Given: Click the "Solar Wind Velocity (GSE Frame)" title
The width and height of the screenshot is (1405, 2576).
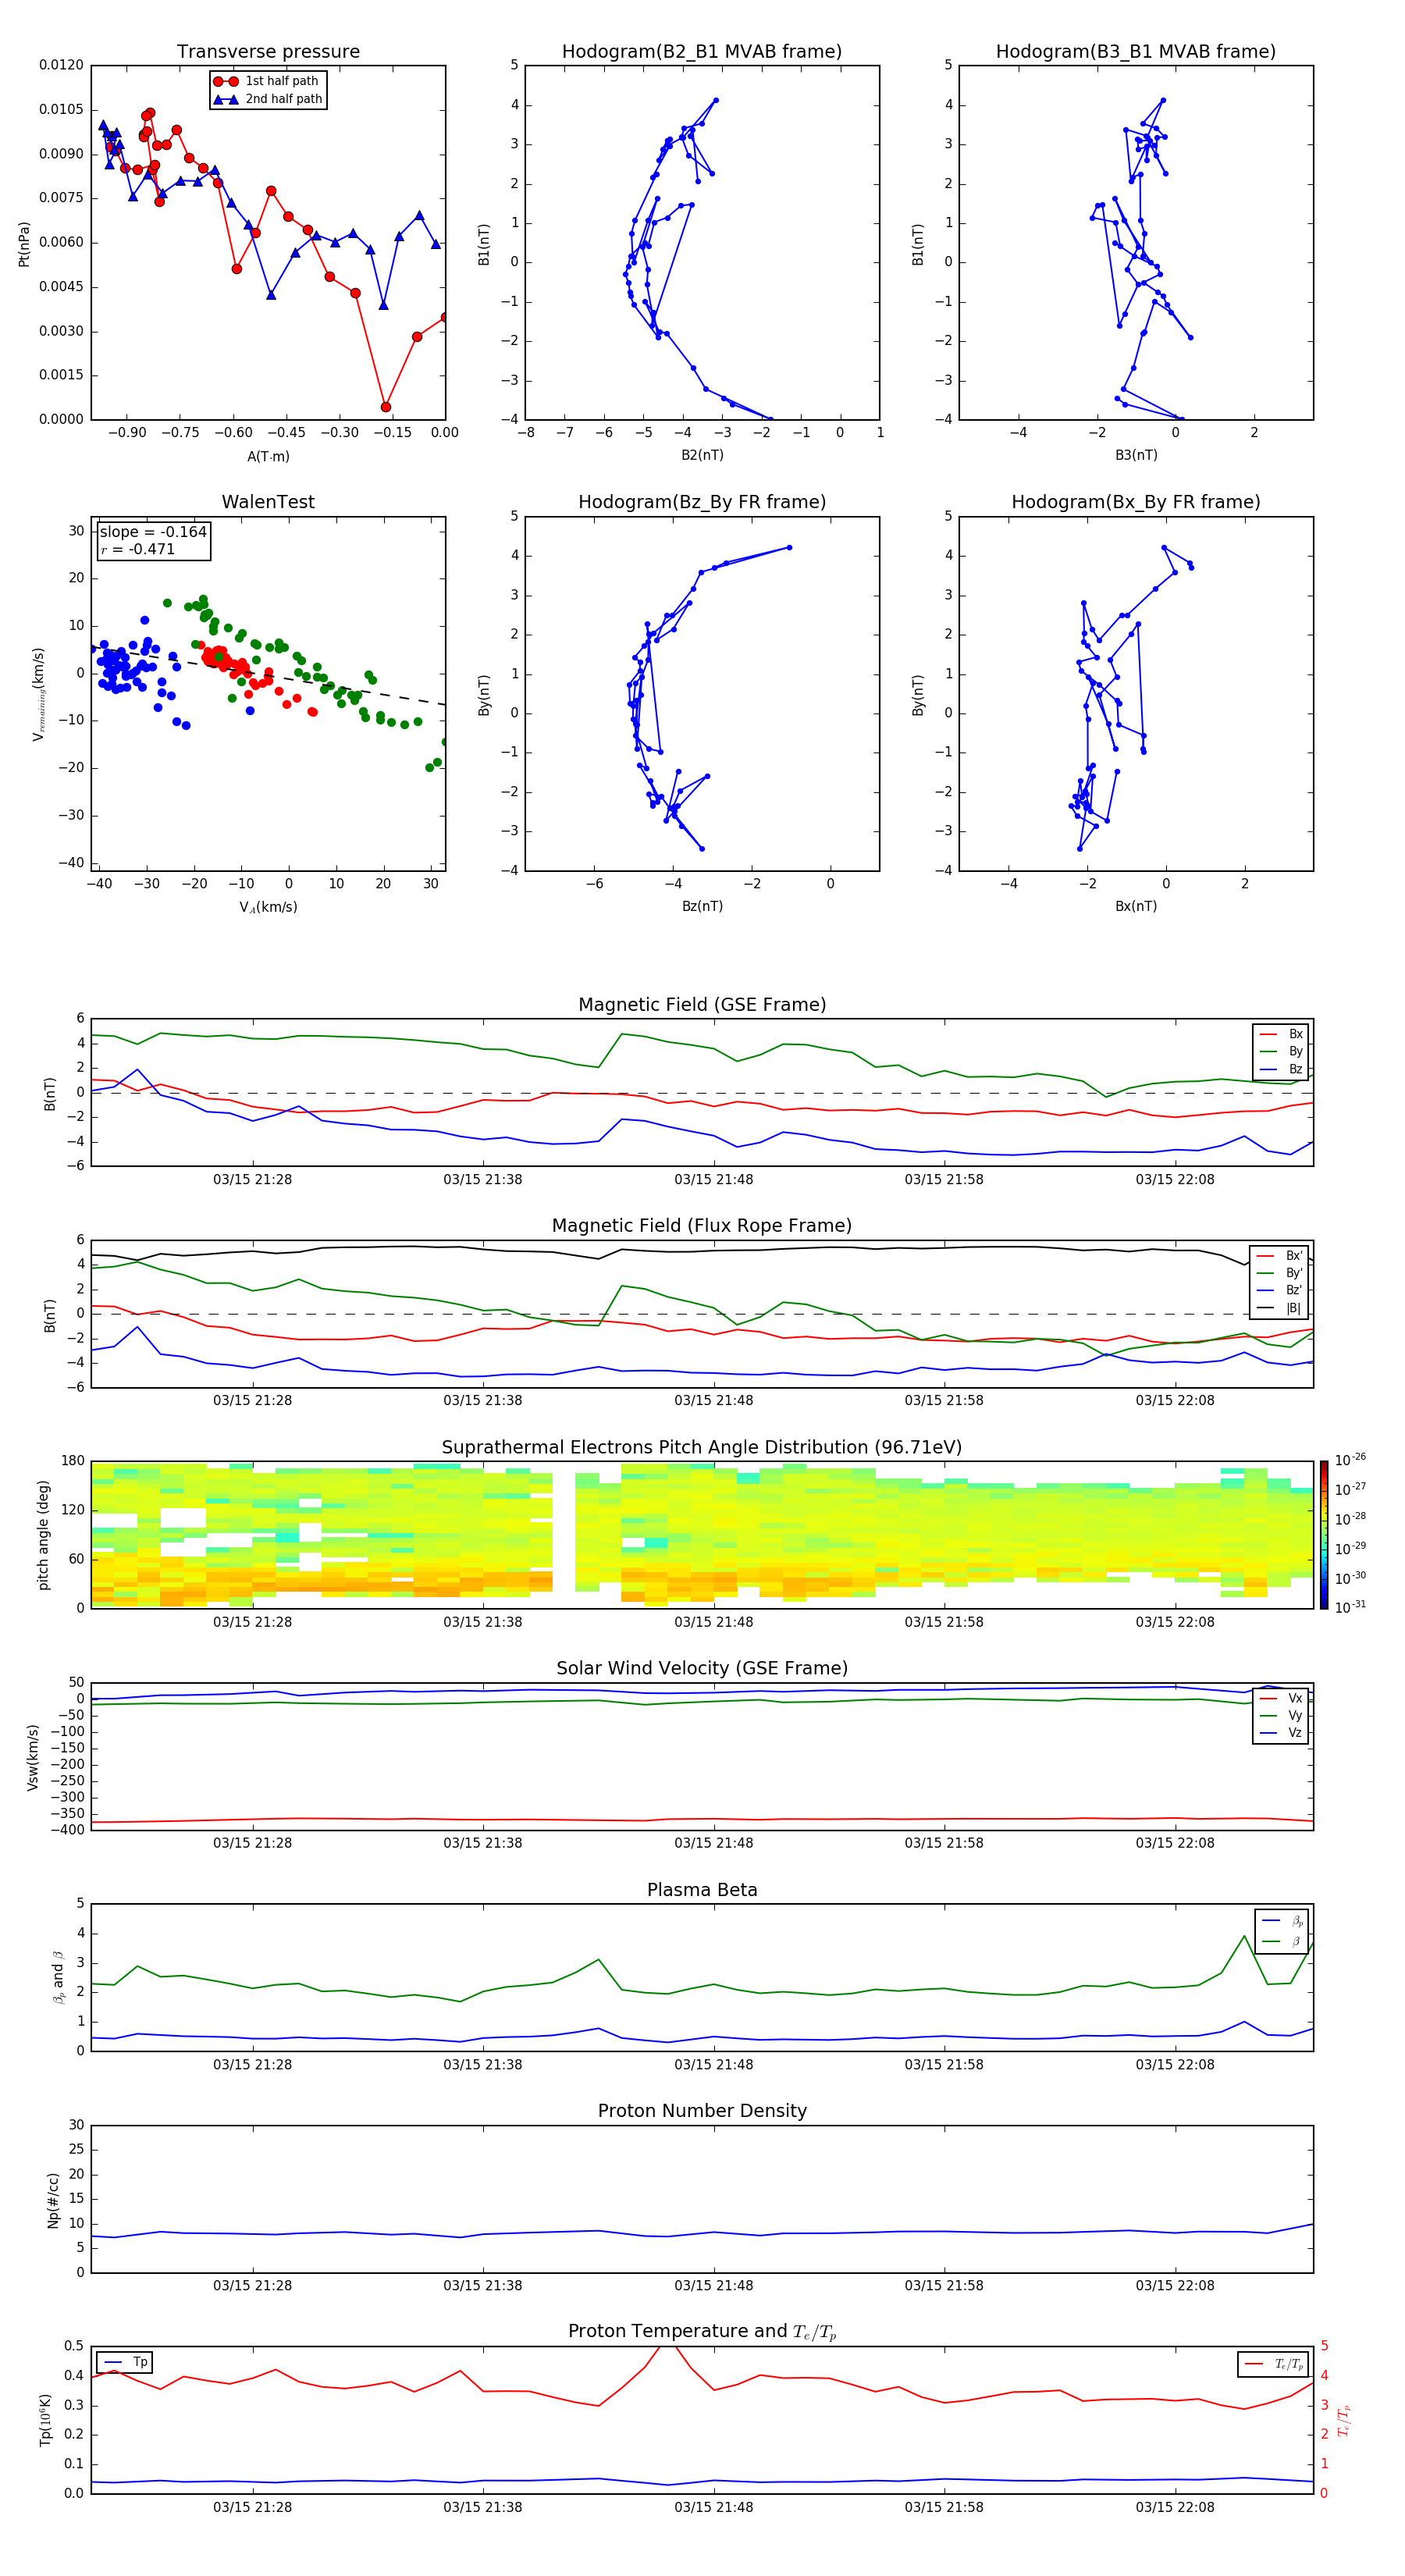Looking at the screenshot, I should 702,1669.
